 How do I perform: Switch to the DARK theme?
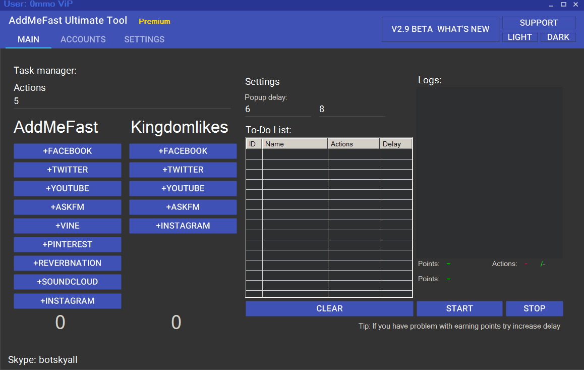click(558, 37)
